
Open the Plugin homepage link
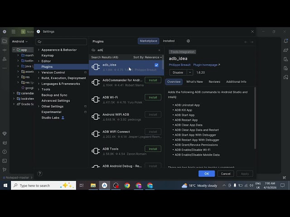click(207, 65)
